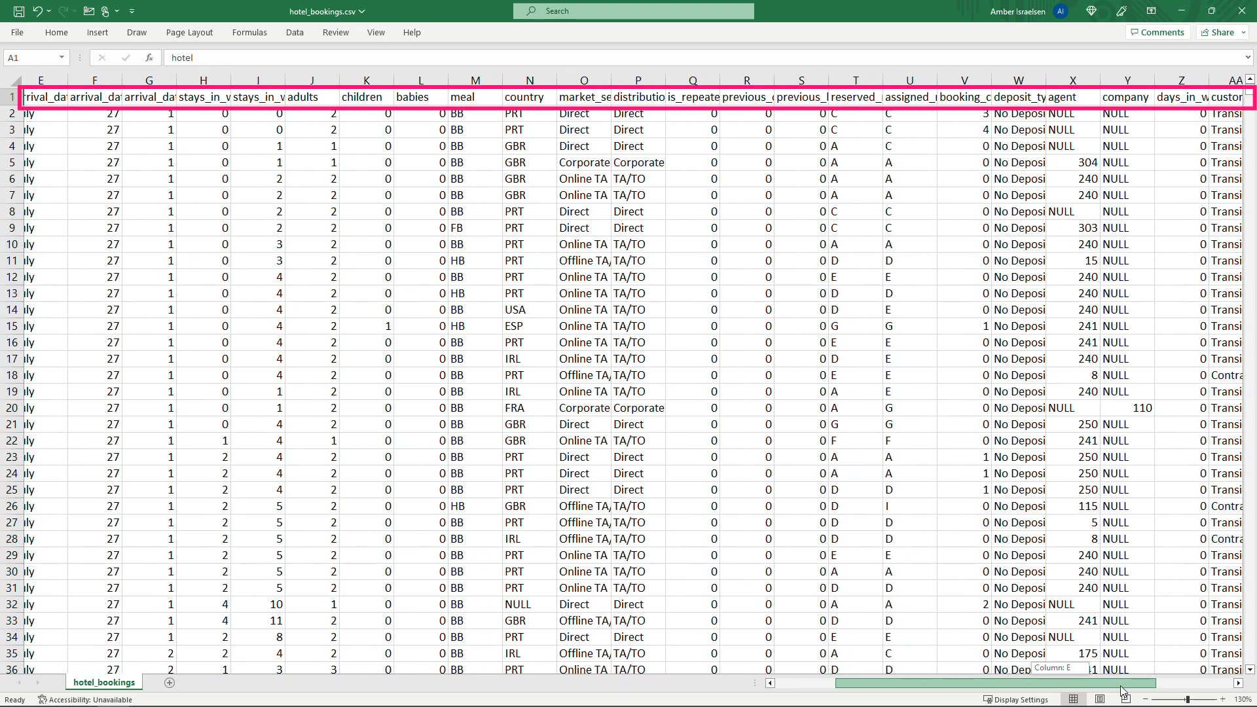Screen dimensions: 1257x707
Task: Click the Ribbon Display Options icon
Action: [x=1151, y=11]
